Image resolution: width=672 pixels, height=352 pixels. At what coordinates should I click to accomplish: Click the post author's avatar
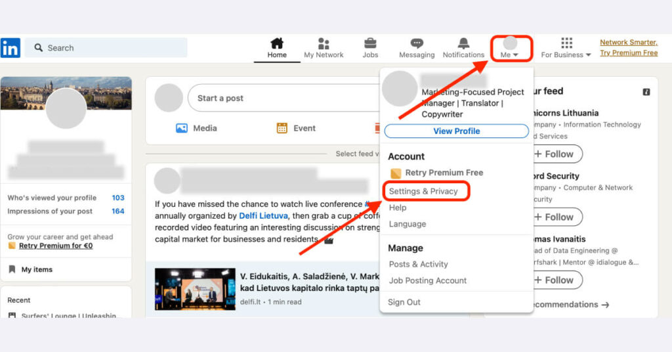[x=167, y=181]
